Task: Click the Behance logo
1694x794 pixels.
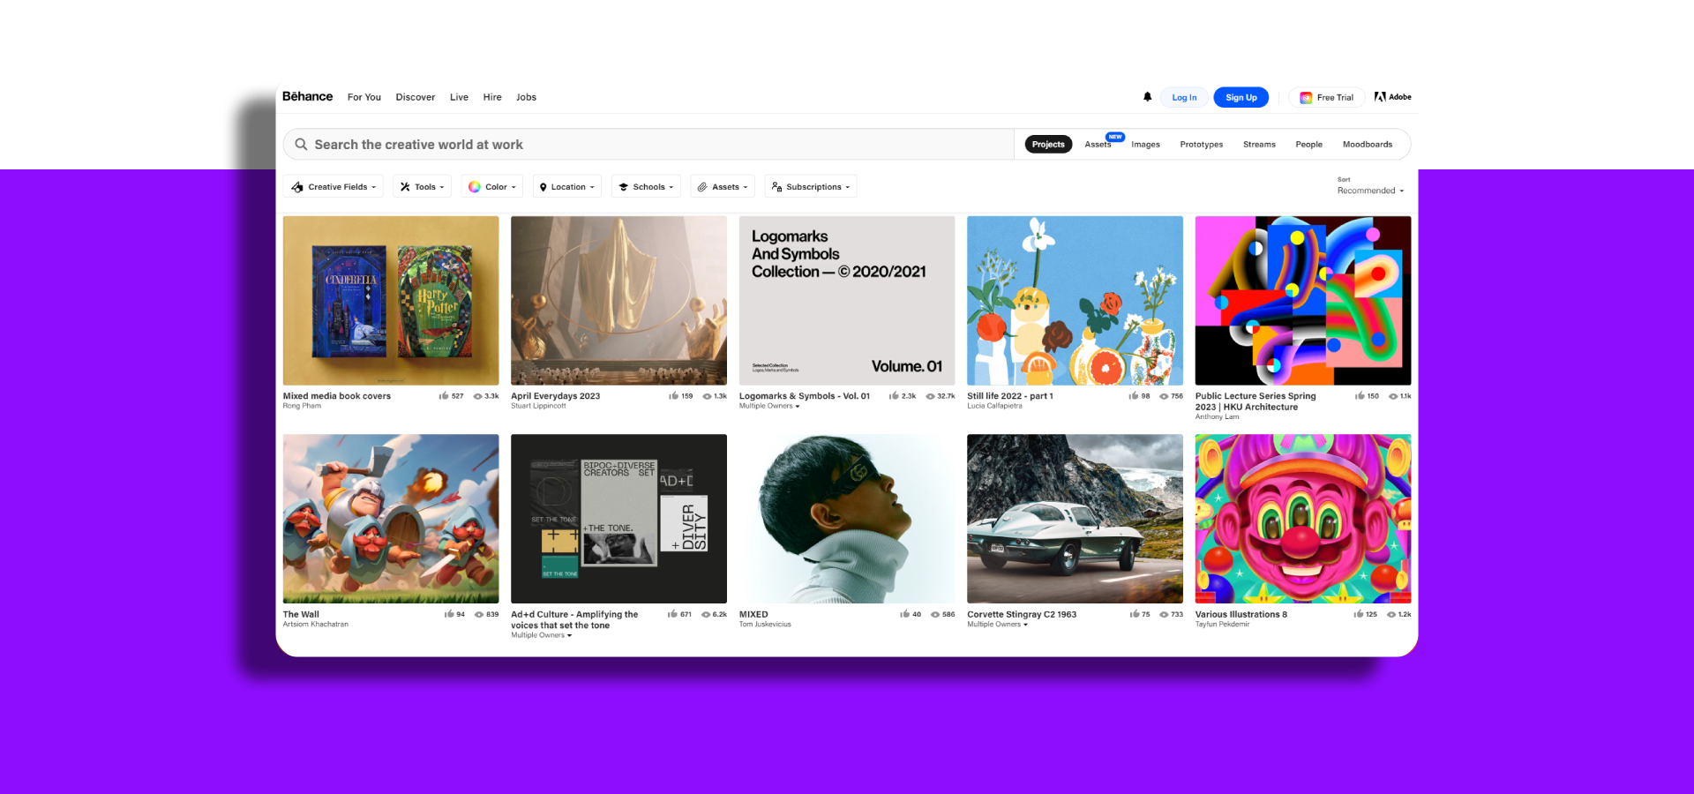Action: coord(306,97)
